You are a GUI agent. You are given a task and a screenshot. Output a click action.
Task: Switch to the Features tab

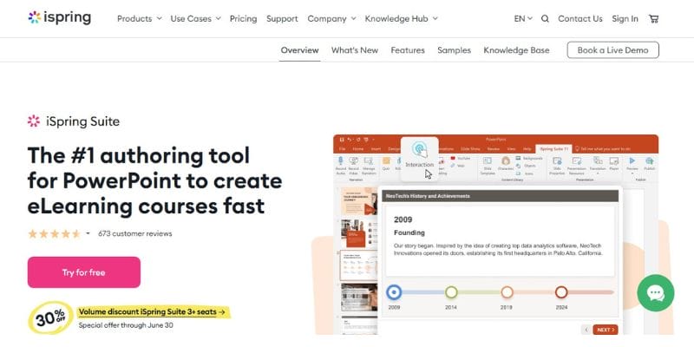point(408,50)
